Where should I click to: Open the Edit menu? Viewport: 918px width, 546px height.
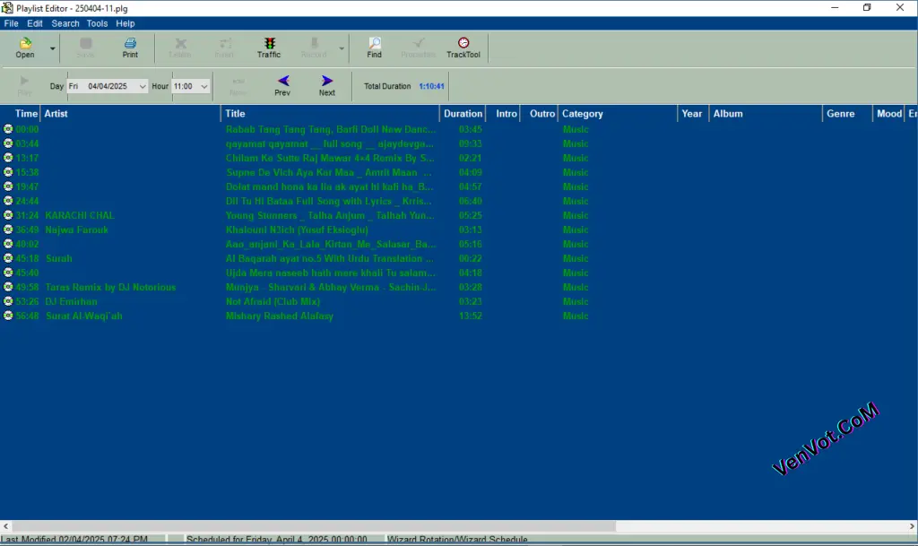pyautogui.click(x=35, y=23)
